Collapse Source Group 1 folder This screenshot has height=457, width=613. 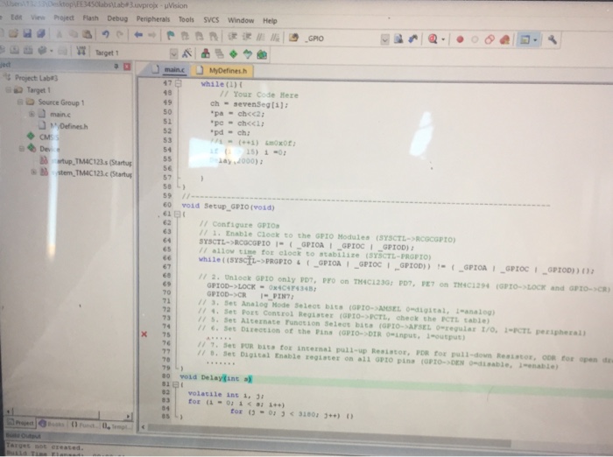[x=19, y=102]
